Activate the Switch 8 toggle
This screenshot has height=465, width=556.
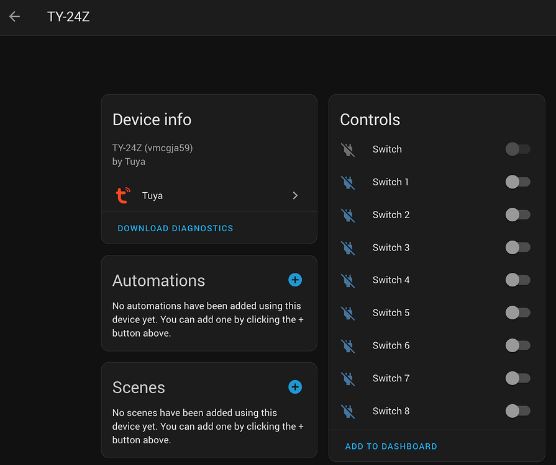(x=517, y=411)
